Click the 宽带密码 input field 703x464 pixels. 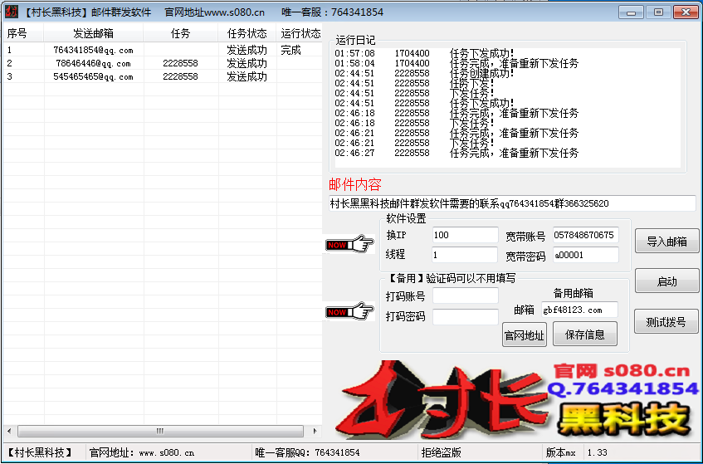(x=585, y=255)
